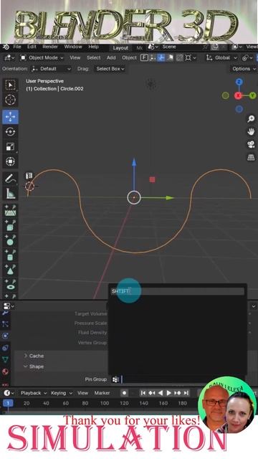Switch perspective/orthographic with grid icon
Image resolution: width=258 pixels, height=459 pixels.
click(x=251, y=157)
